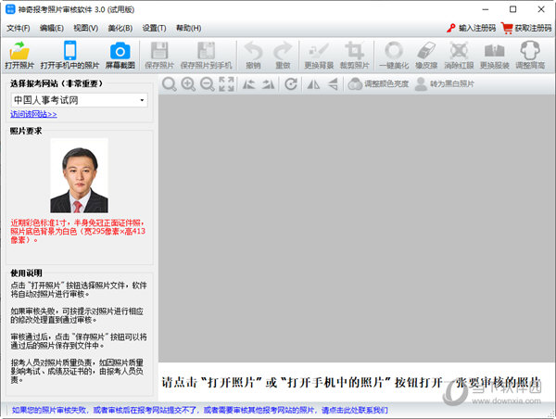556x419 pixels.
Task: Click the rotate refresh arrow icon
Action: 291,84
